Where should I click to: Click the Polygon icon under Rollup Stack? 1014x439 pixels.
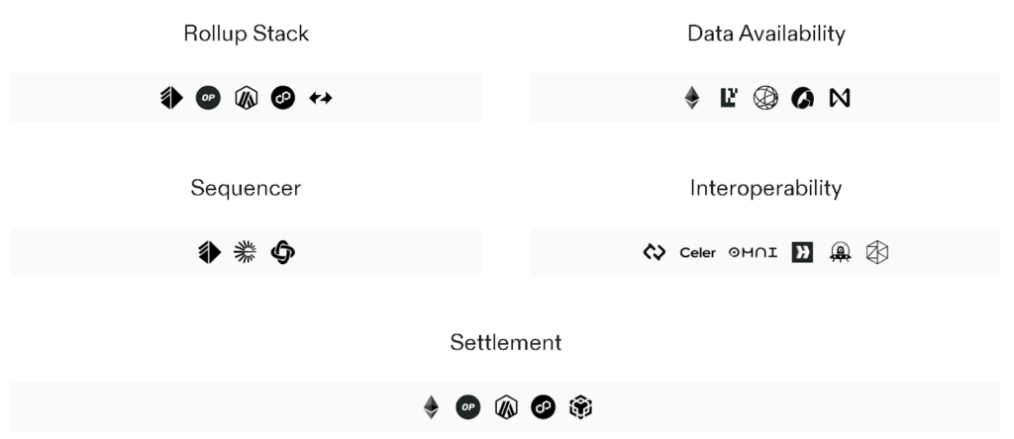tap(283, 98)
